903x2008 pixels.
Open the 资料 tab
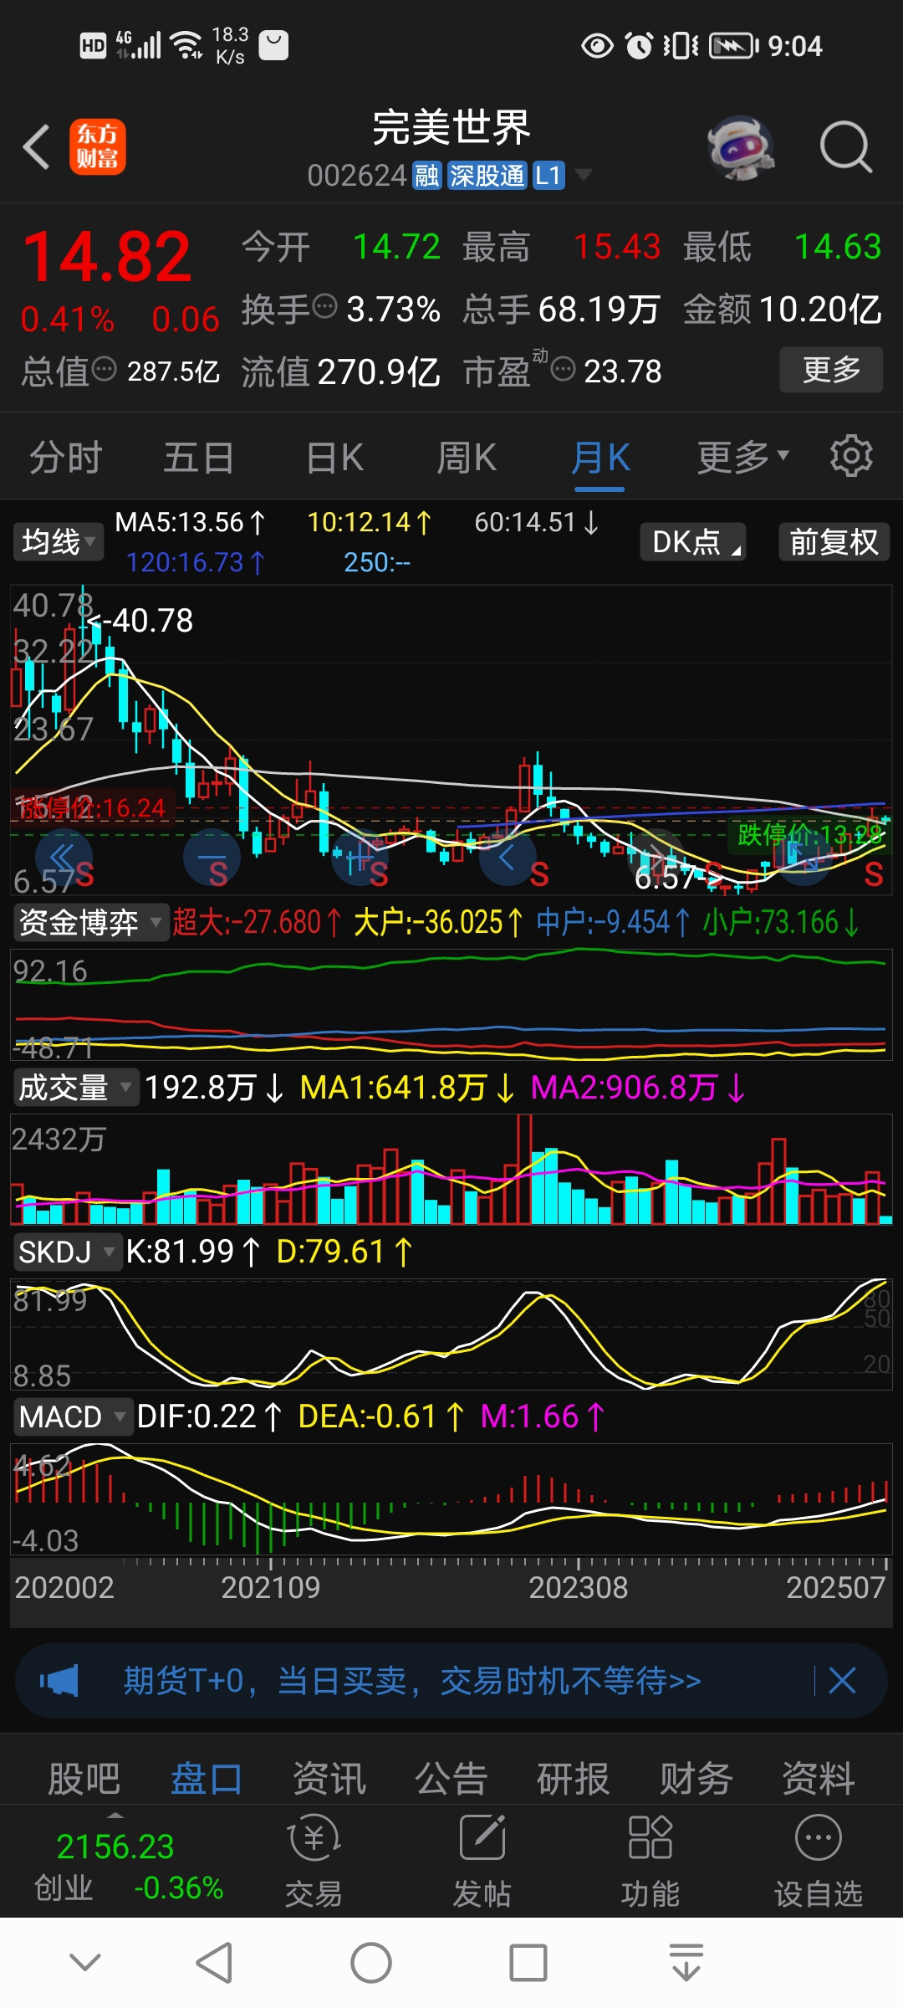[x=819, y=1778]
